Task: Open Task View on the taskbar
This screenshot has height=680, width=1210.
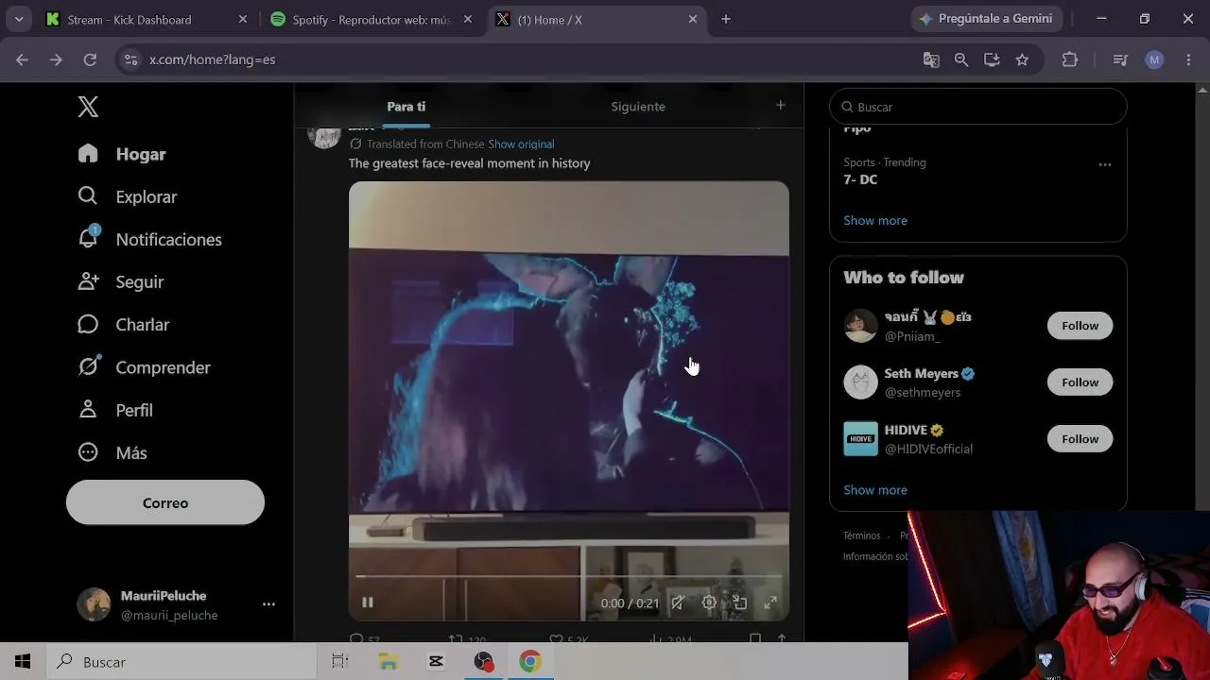Action: (340, 662)
